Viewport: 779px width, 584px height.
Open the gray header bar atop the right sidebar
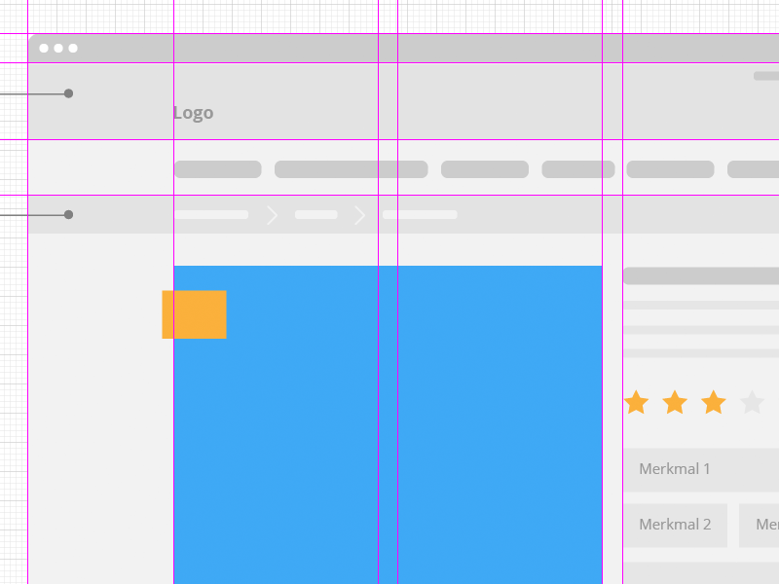click(699, 274)
